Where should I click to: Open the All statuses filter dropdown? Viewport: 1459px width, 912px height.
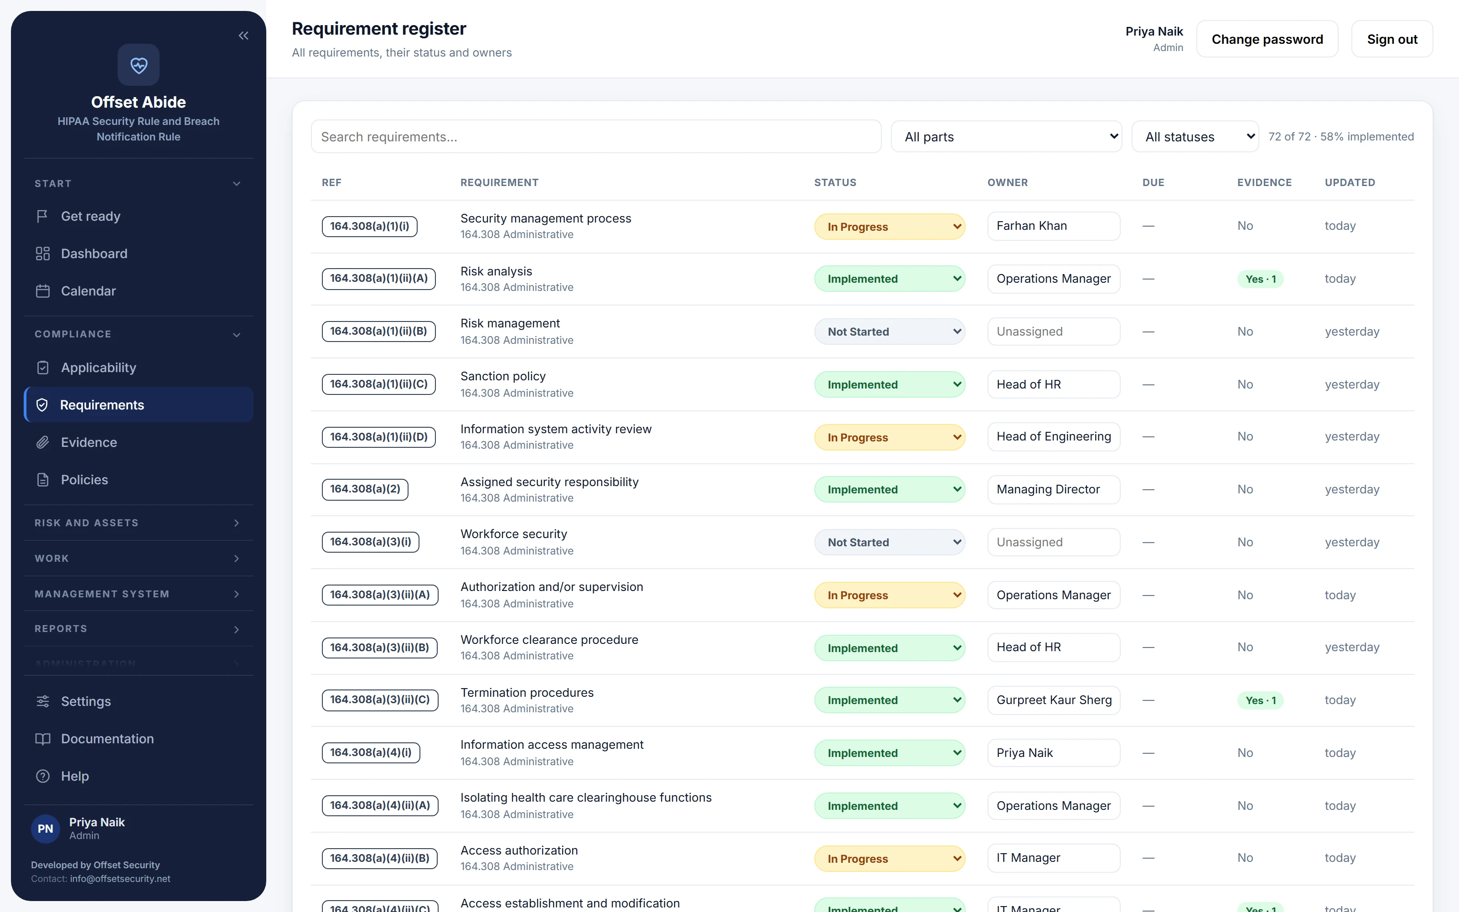[x=1195, y=136]
